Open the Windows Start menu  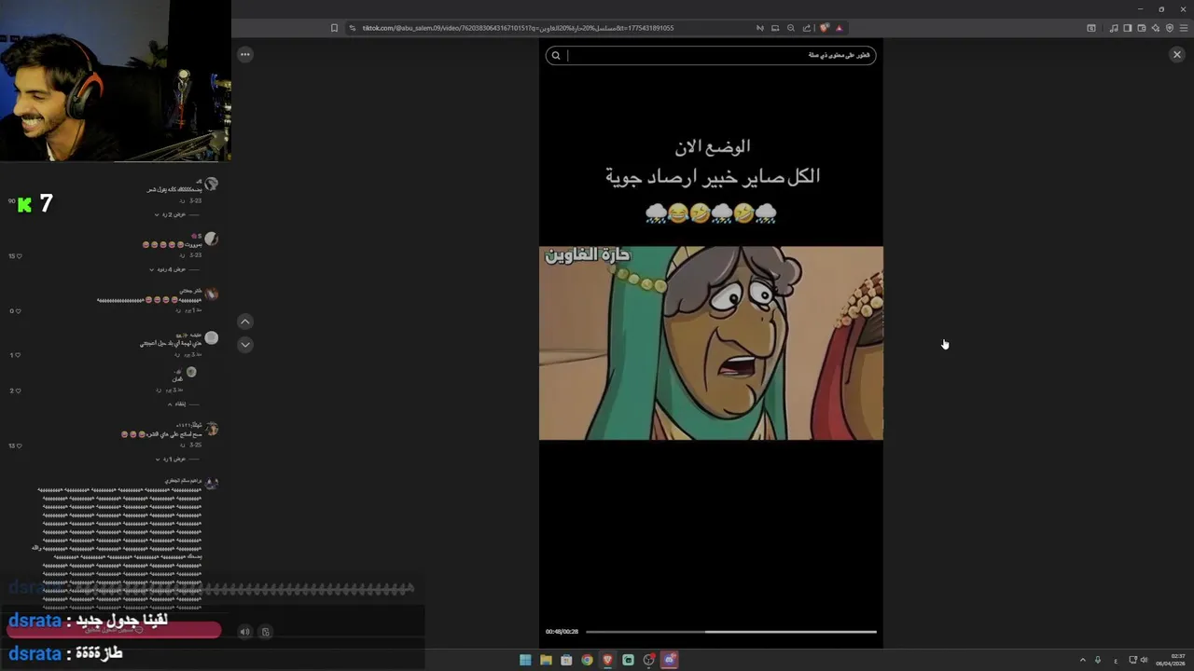click(x=525, y=660)
